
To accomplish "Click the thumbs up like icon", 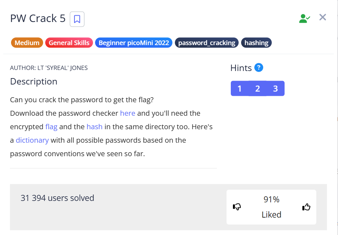I will coord(306,207).
